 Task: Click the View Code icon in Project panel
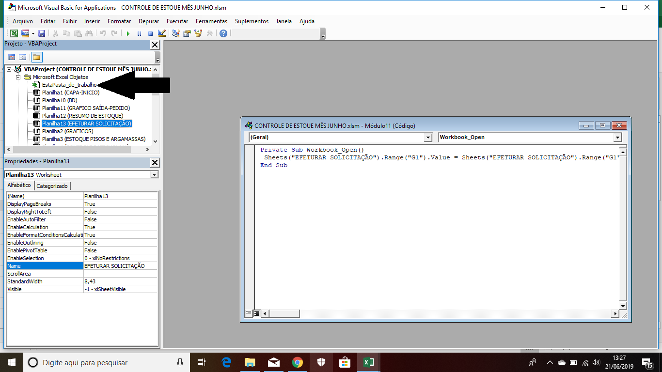(x=12, y=57)
